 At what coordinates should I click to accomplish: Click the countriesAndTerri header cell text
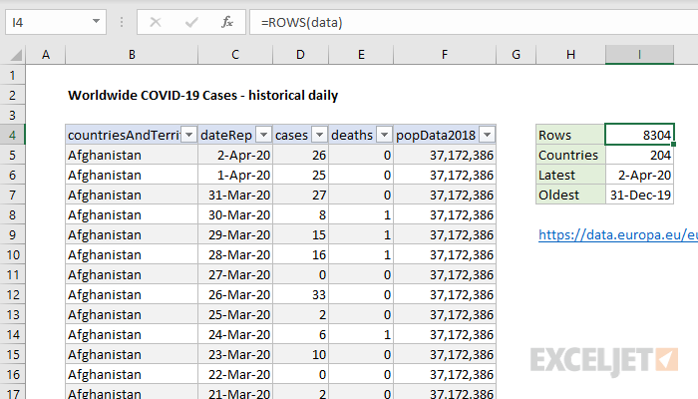point(124,135)
